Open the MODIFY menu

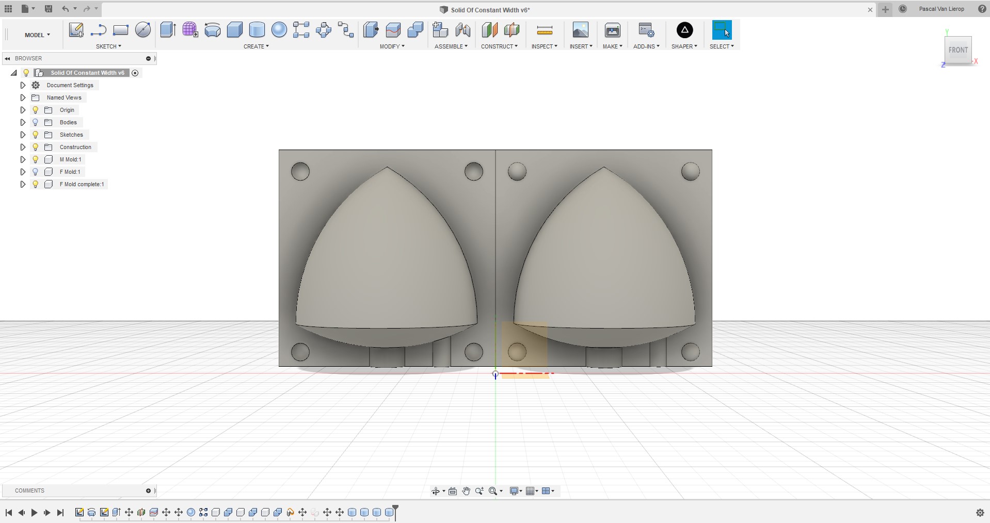[x=392, y=46]
